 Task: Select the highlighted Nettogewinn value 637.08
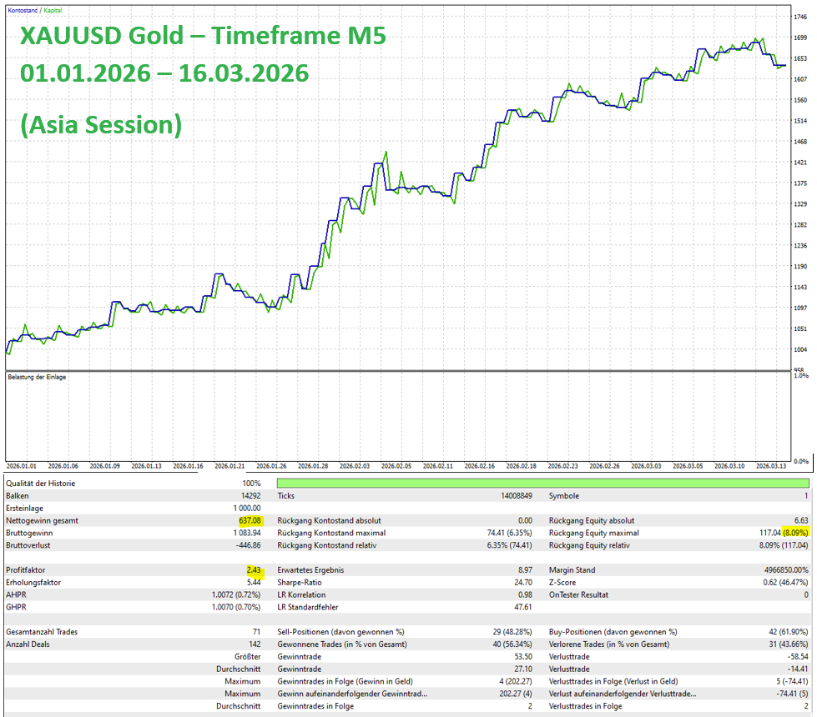[250, 521]
